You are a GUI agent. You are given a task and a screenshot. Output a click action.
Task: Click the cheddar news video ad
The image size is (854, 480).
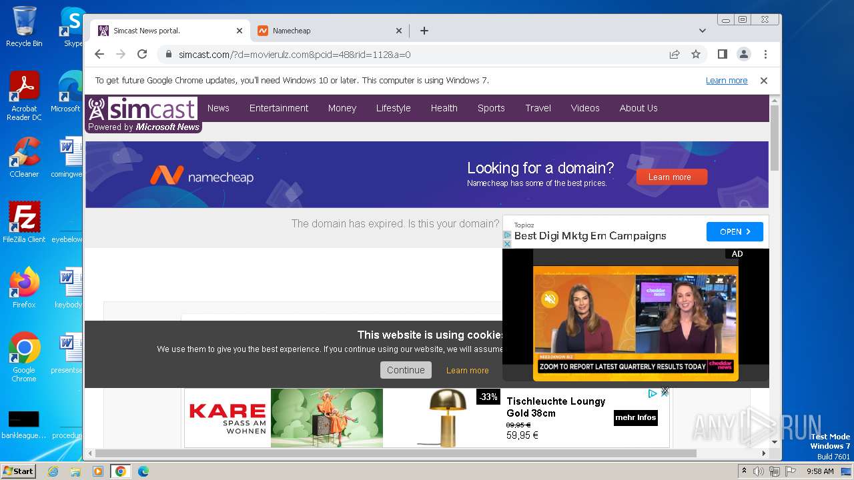[x=635, y=323]
